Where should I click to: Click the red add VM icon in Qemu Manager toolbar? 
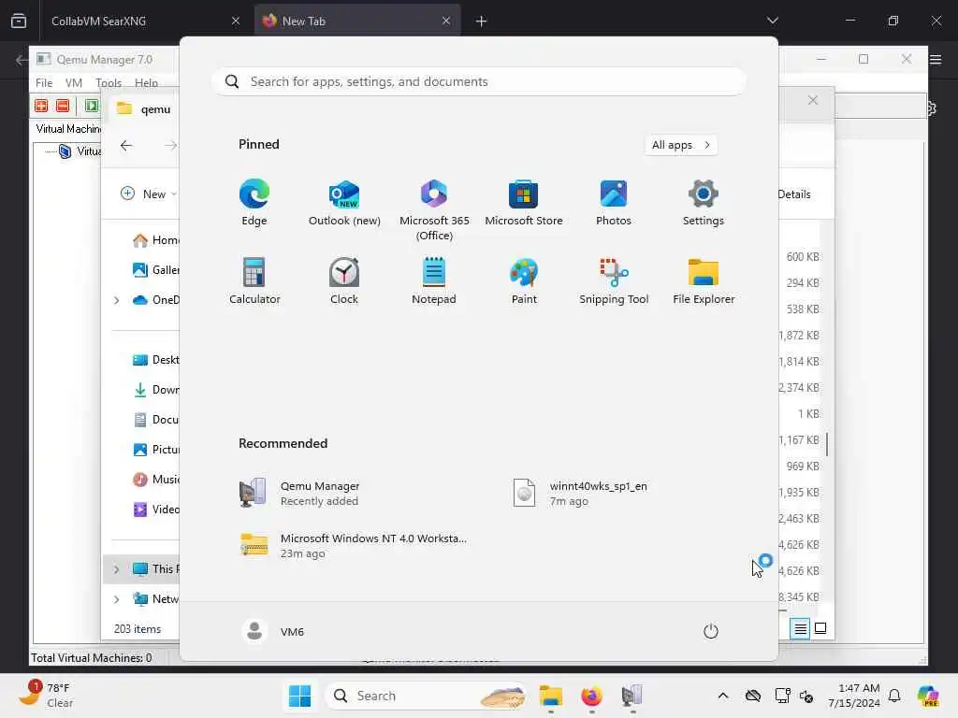pos(41,106)
